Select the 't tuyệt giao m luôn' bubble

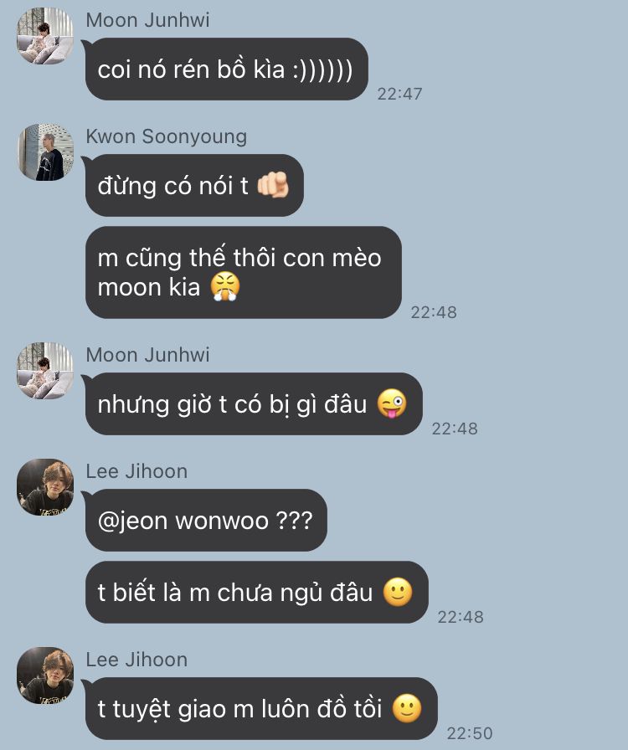pyautogui.click(x=261, y=708)
